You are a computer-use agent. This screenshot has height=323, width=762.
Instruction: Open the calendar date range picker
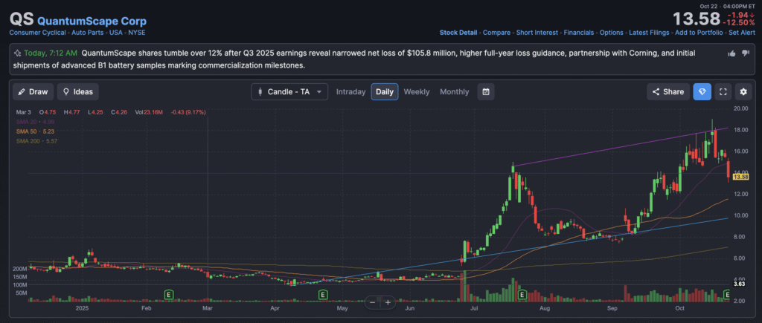click(x=485, y=92)
